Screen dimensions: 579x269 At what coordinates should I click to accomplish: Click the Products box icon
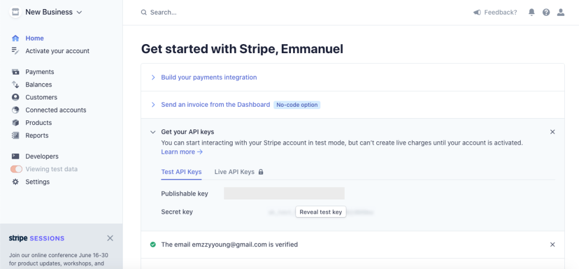pos(15,123)
